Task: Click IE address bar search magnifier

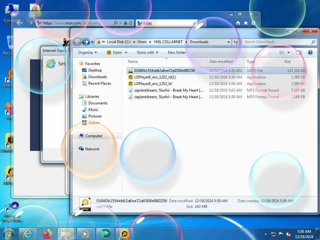Action: pos(116,23)
